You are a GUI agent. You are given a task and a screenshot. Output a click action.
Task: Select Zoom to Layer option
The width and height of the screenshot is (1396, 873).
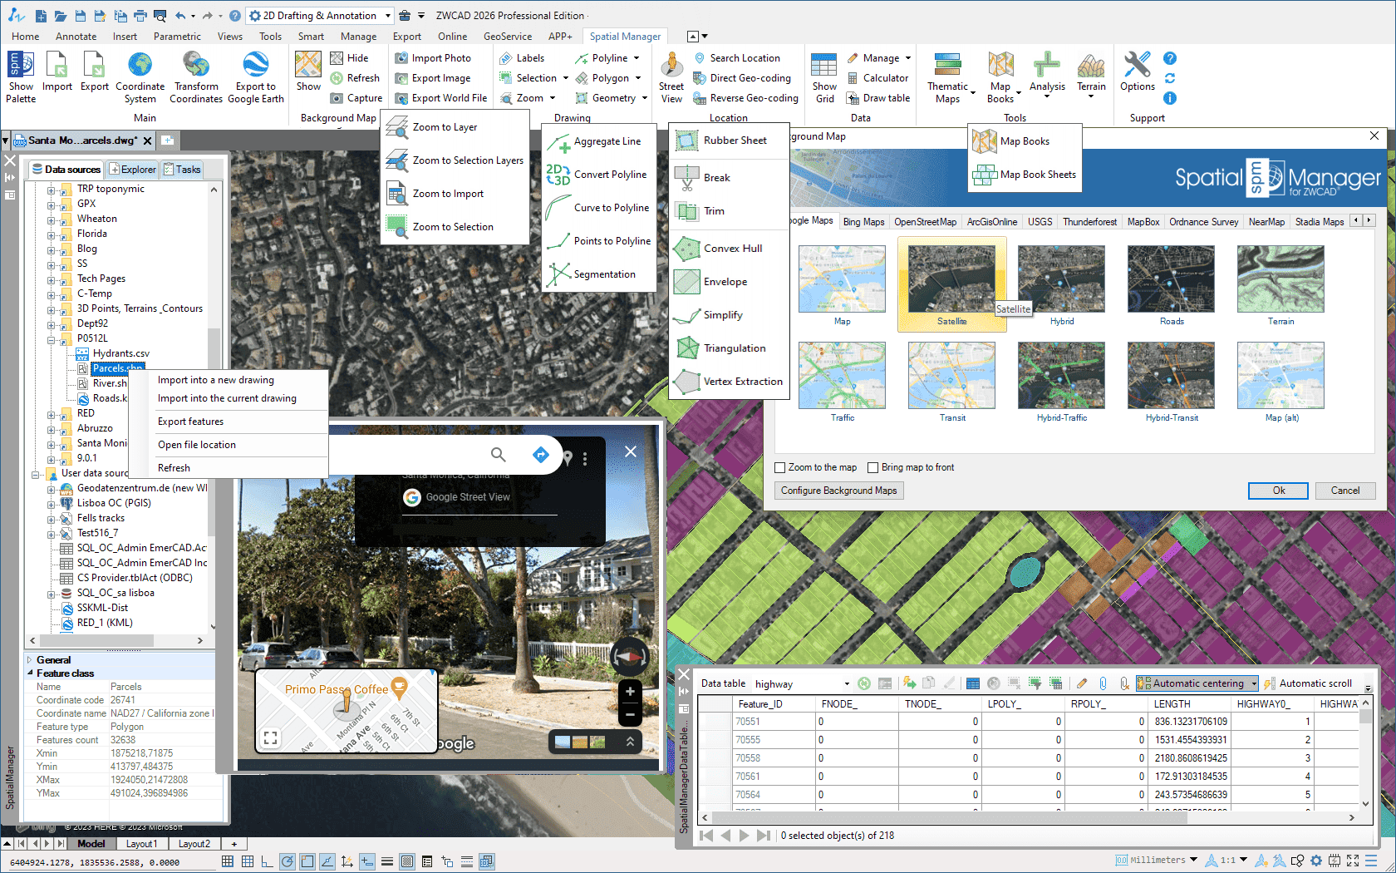[445, 127]
